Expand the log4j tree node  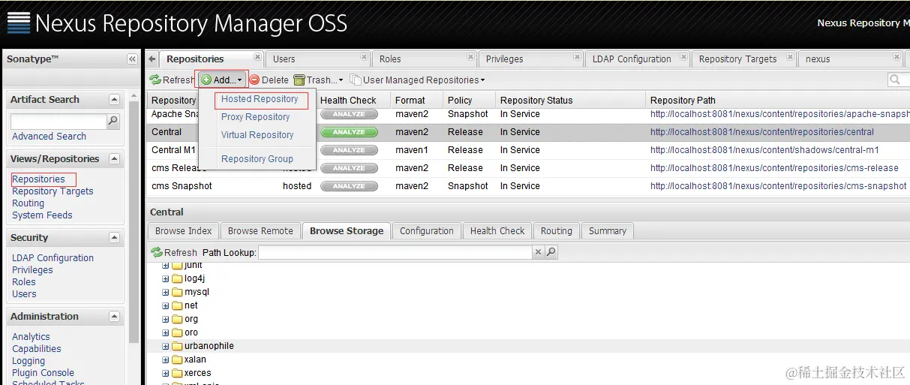166,278
